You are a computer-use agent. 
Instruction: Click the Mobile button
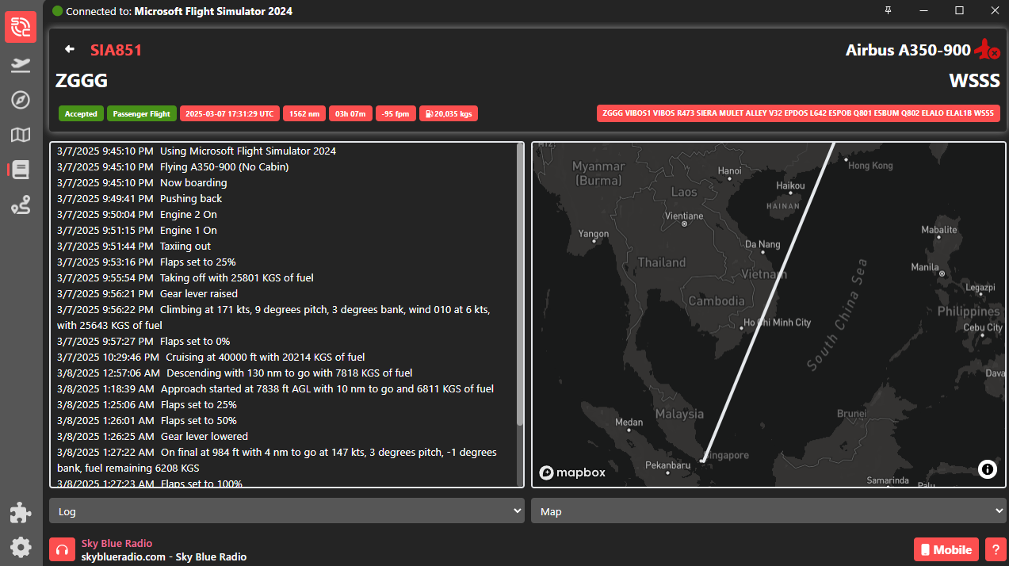[946, 550]
